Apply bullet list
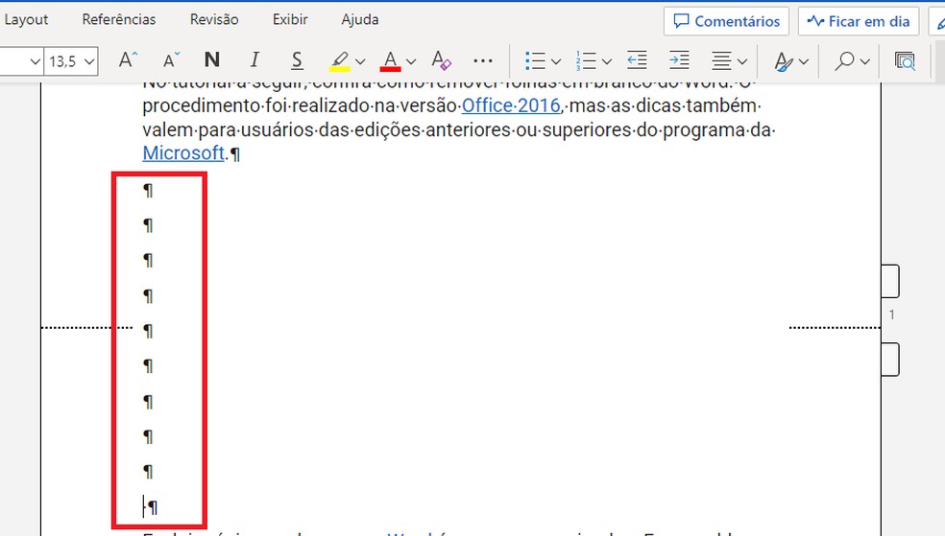Viewport: 945px width, 536px height. coord(535,60)
